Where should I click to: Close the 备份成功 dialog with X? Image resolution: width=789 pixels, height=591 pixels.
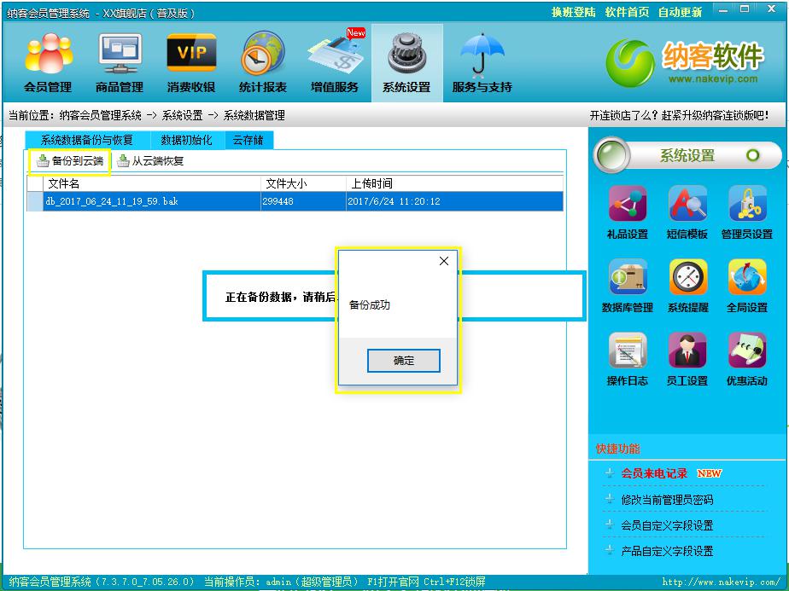[x=443, y=261]
